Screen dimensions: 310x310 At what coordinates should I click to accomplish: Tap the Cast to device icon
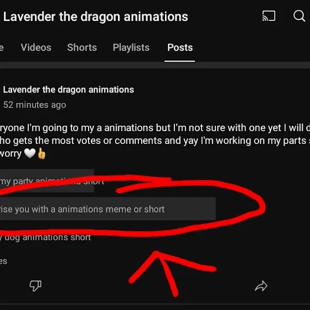[268, 16]
